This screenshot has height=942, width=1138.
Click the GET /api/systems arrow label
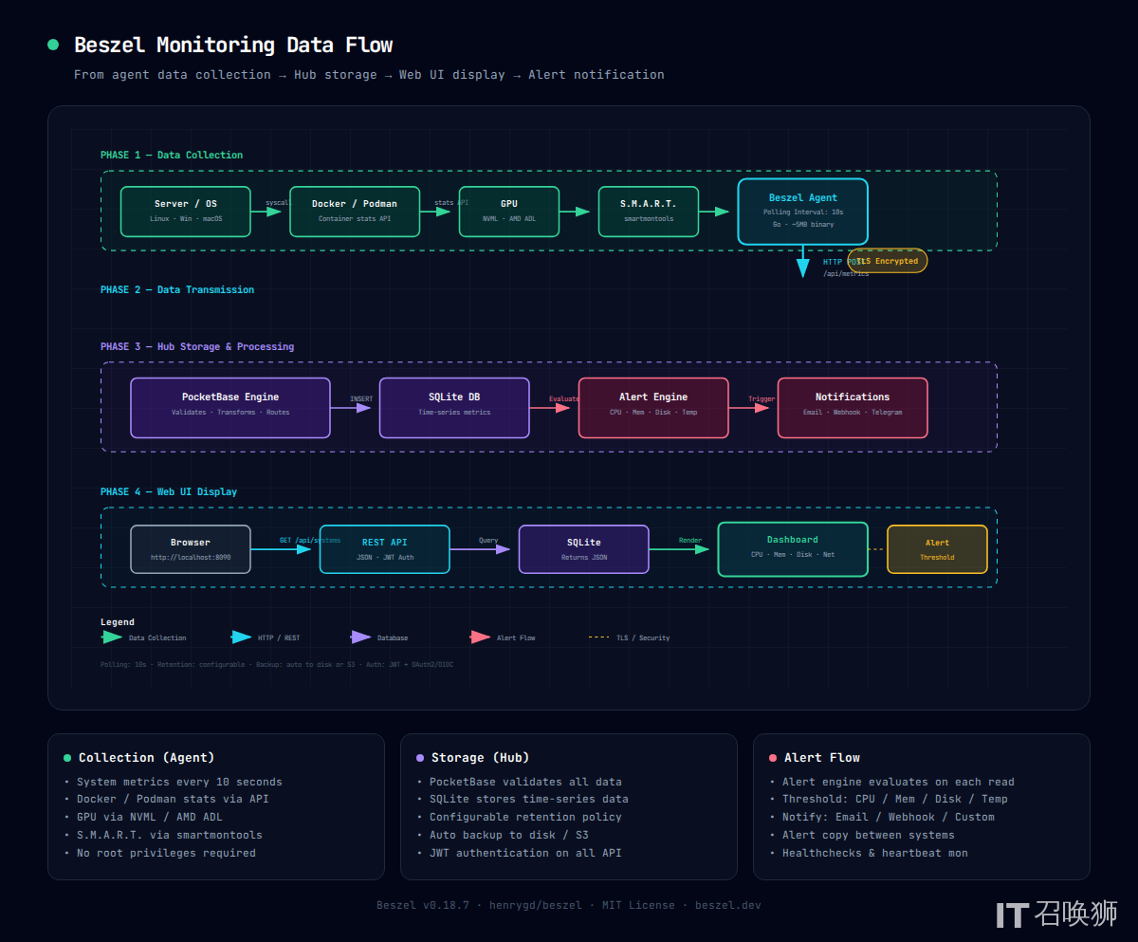point(310,541)
